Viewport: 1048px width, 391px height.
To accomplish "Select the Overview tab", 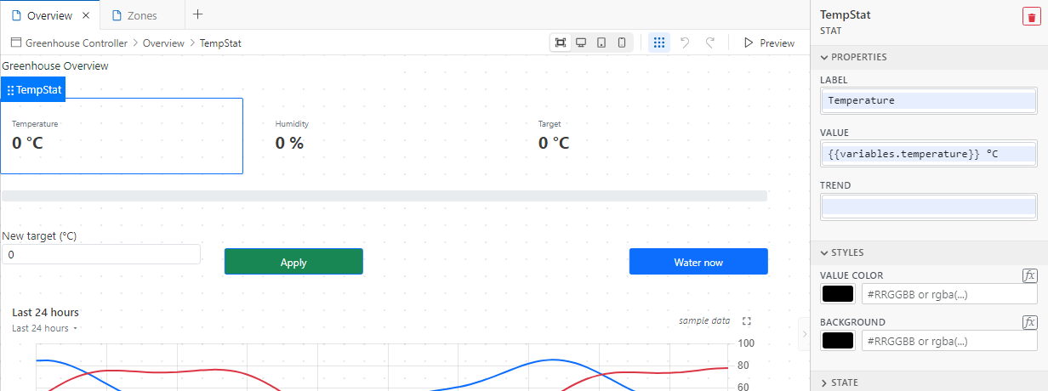I will click(x=49, y=15).
